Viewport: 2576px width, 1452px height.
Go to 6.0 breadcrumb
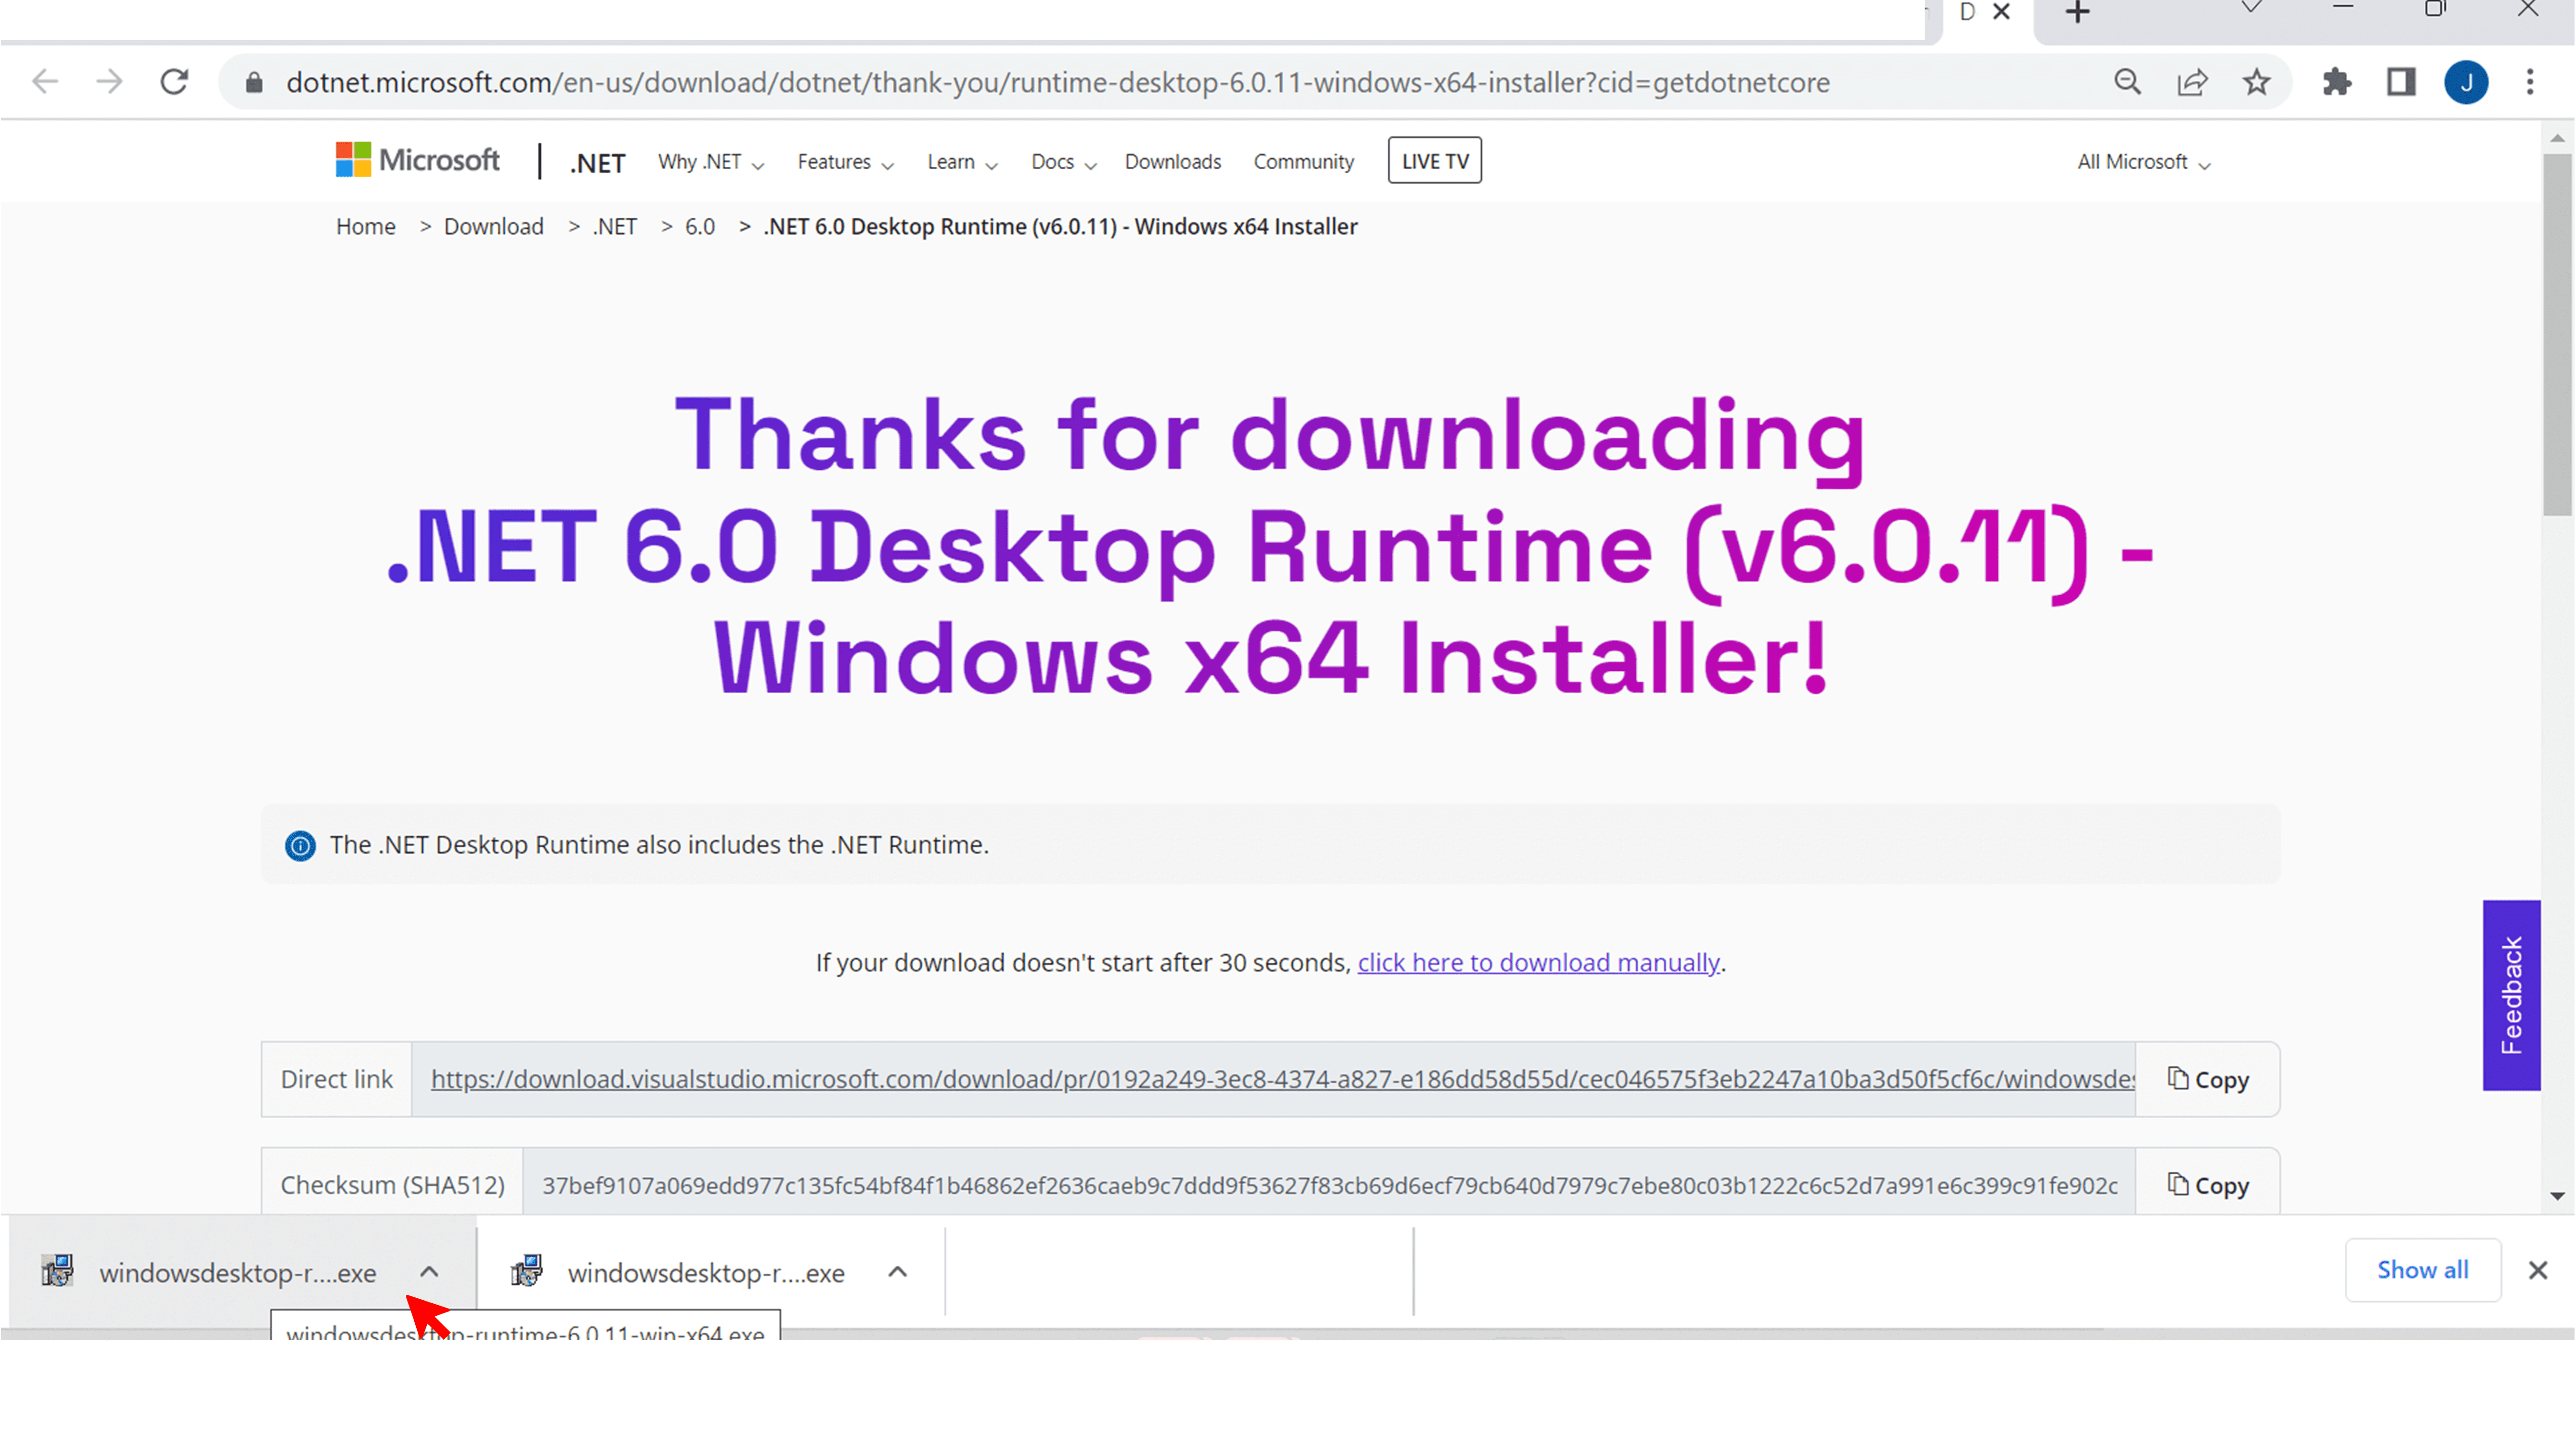pos(699,227)
